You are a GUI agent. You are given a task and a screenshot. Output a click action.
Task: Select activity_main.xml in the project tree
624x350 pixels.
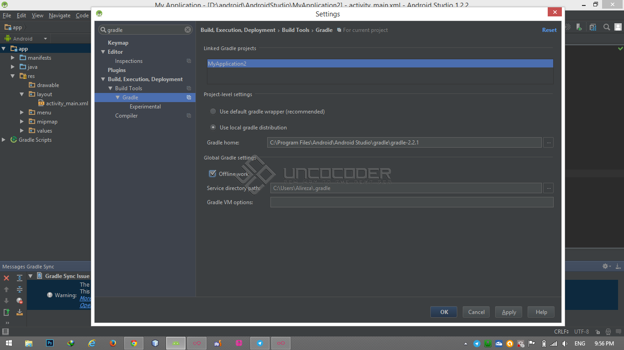(67, 103)
